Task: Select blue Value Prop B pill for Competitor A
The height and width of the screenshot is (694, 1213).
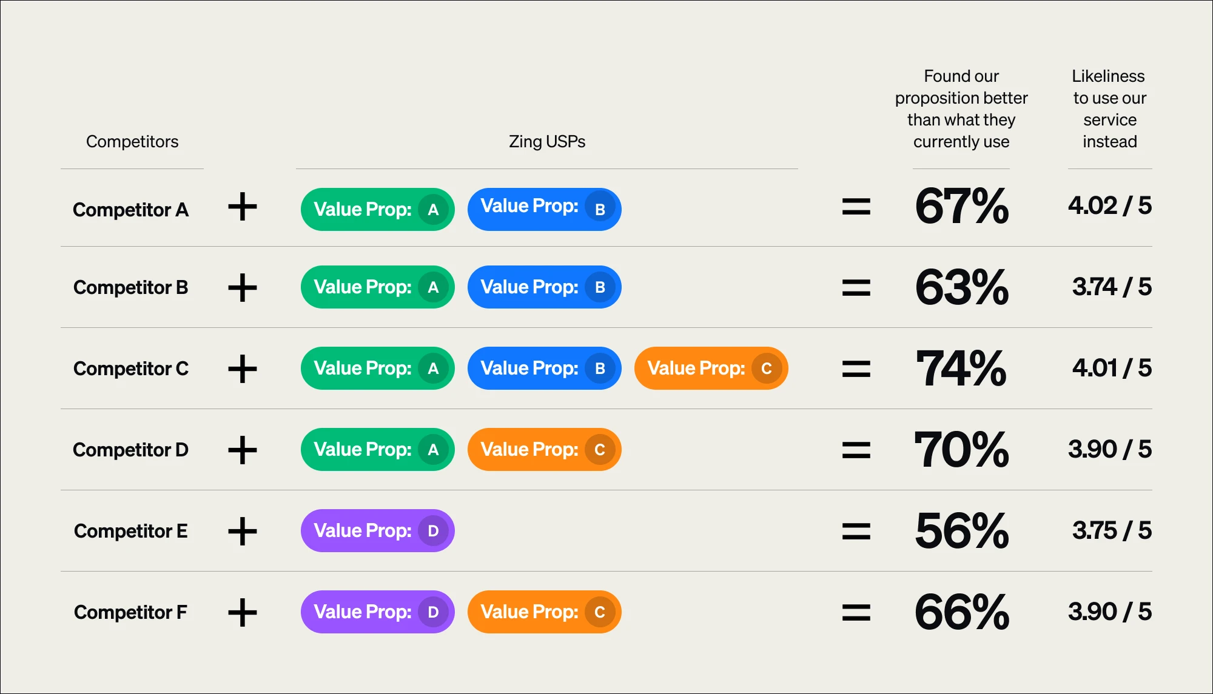Action: [x=545, y=210]
